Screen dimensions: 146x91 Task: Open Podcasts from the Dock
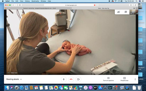tap(91, 88)
